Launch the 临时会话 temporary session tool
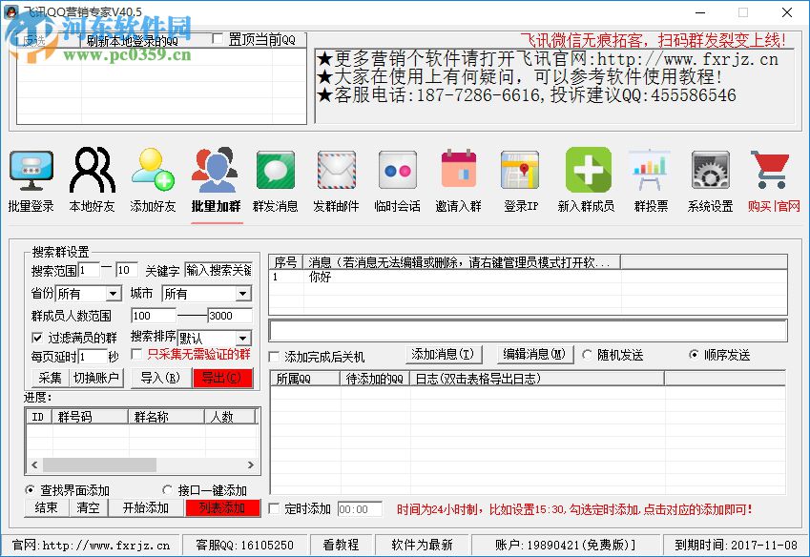 pos(397,181)
